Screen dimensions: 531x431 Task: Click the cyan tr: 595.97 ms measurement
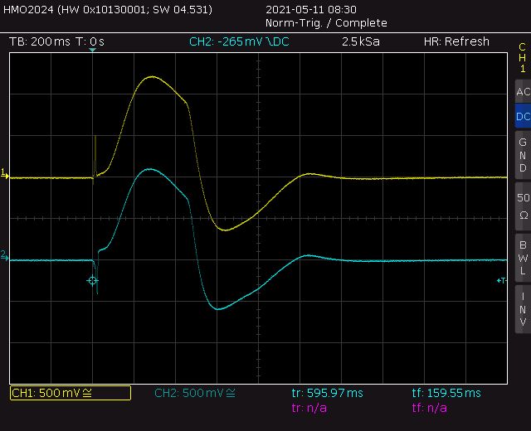[327, 393]
